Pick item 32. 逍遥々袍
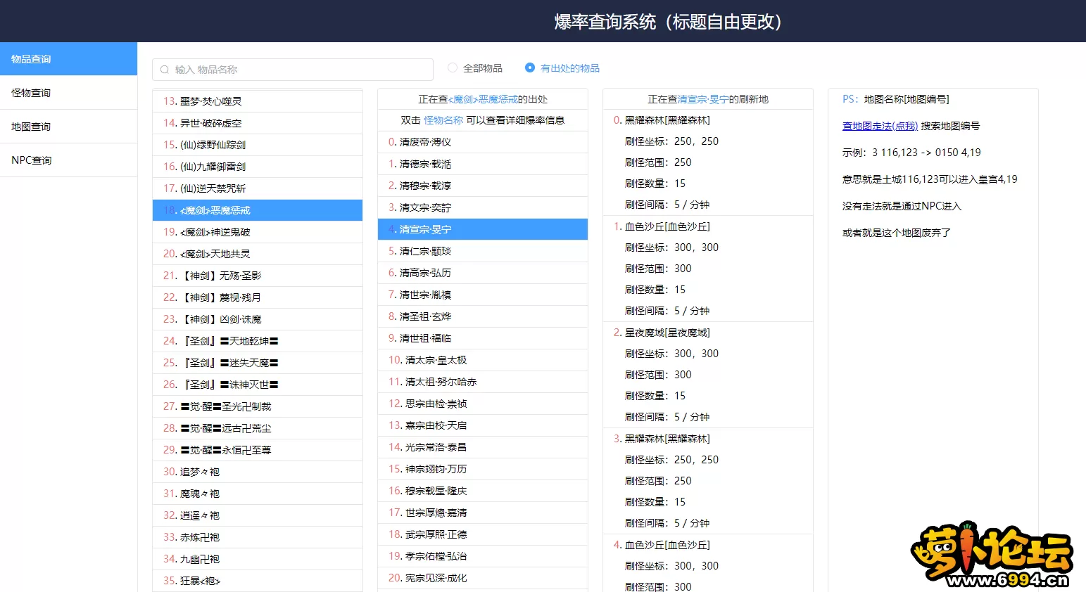1086x592 pixels. (x=258, y=515)
